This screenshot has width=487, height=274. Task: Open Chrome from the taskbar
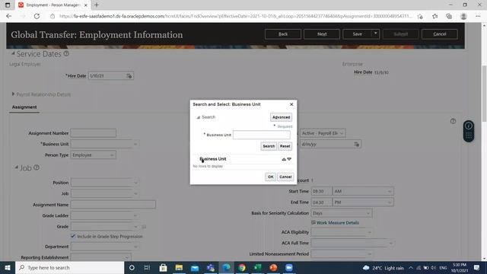click(x=242, y=267)
